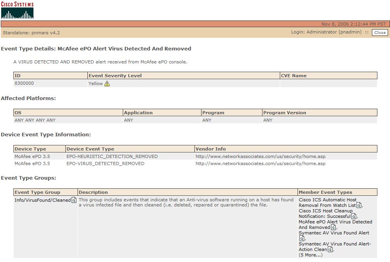Click the Program Version column header
This screenshot has width=390, height=262.
coord(320,113)
